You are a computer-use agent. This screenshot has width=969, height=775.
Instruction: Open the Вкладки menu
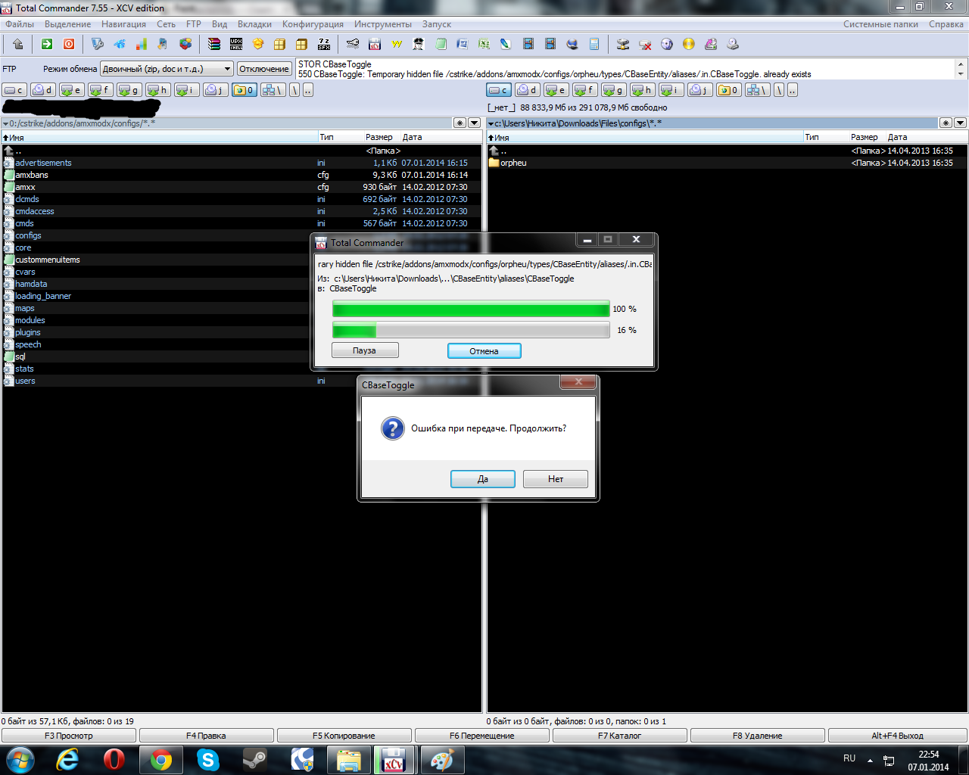tap(254, 24)
